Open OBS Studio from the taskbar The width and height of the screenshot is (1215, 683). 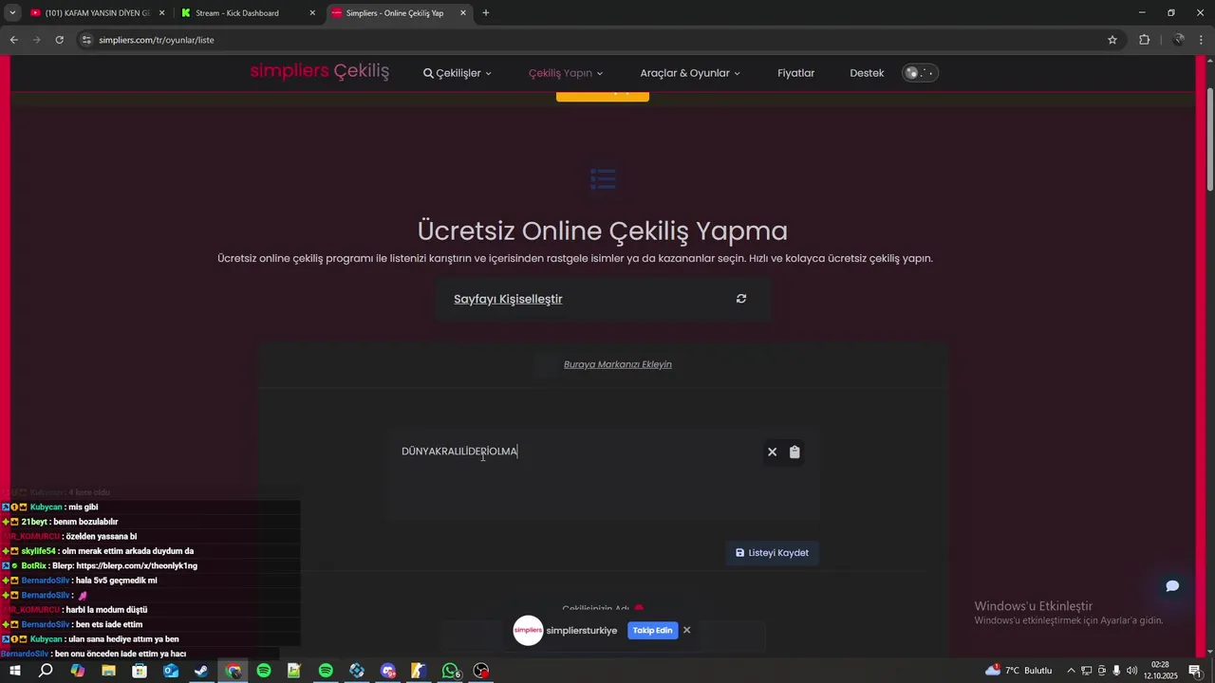coord(481,671)
